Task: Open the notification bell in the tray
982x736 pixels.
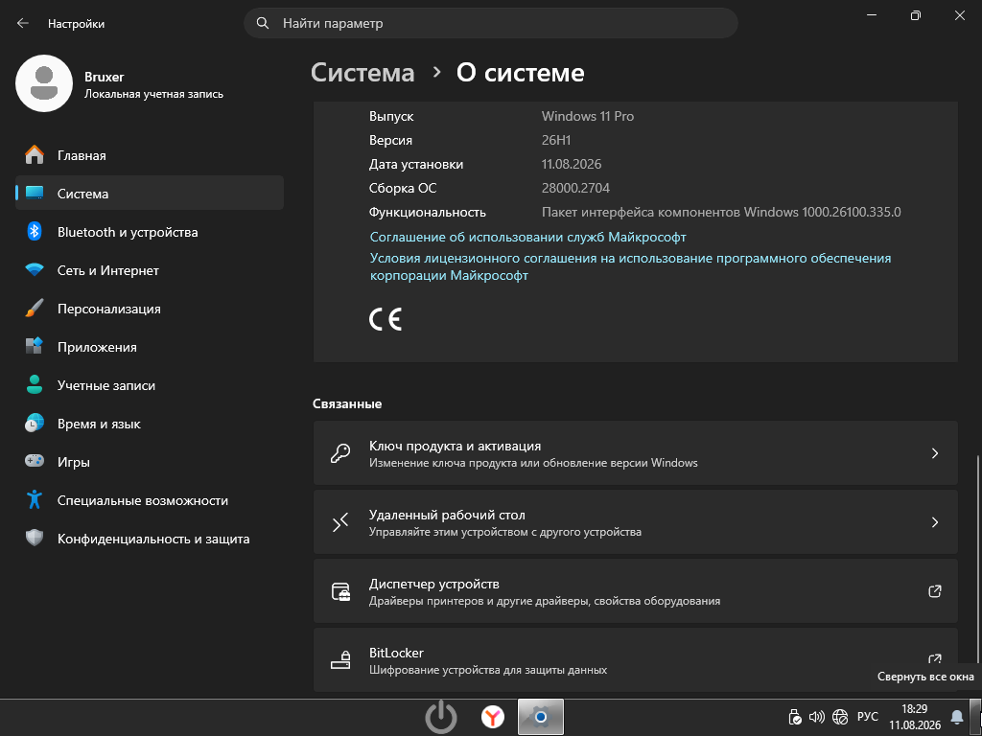Action: 957,717
